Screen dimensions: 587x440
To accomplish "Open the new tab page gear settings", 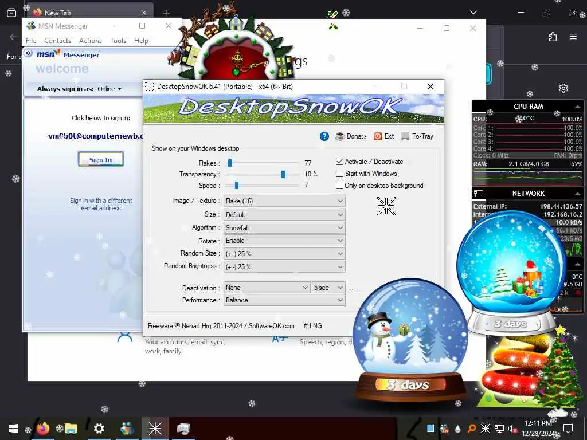I will tap(563, 88).
